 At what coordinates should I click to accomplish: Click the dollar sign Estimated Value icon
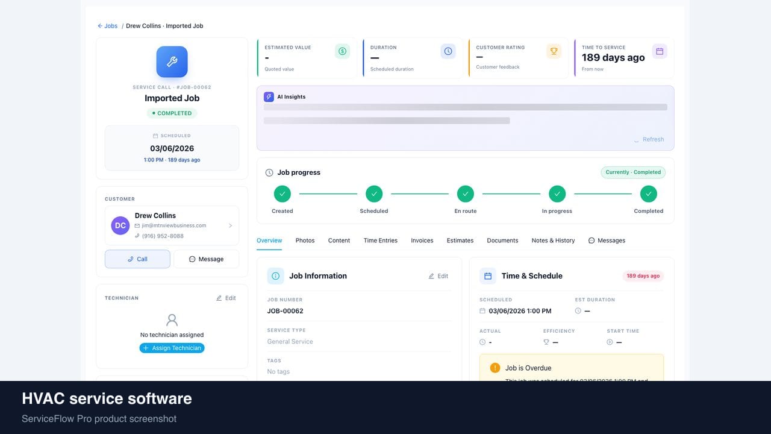click(342, 51)
